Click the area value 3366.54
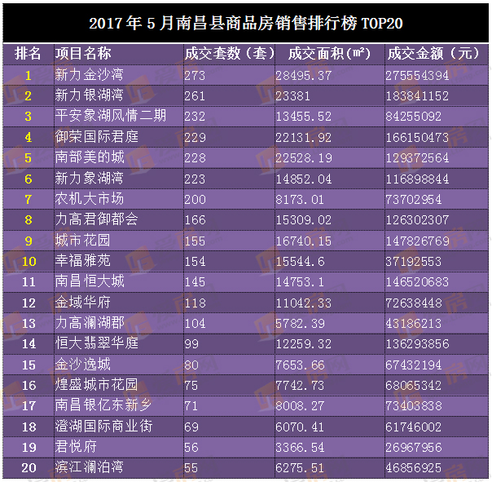Viewport: 492px width, 482px height. pyautogui.click(x=300, y=448)
